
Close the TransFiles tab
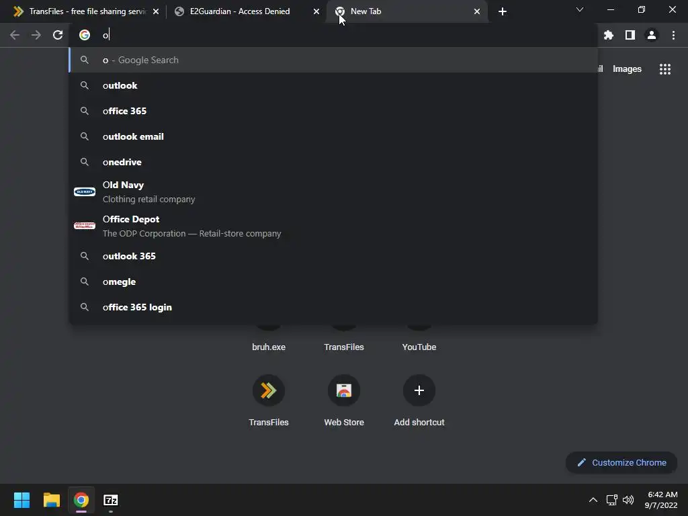click(x=156, y=11)
